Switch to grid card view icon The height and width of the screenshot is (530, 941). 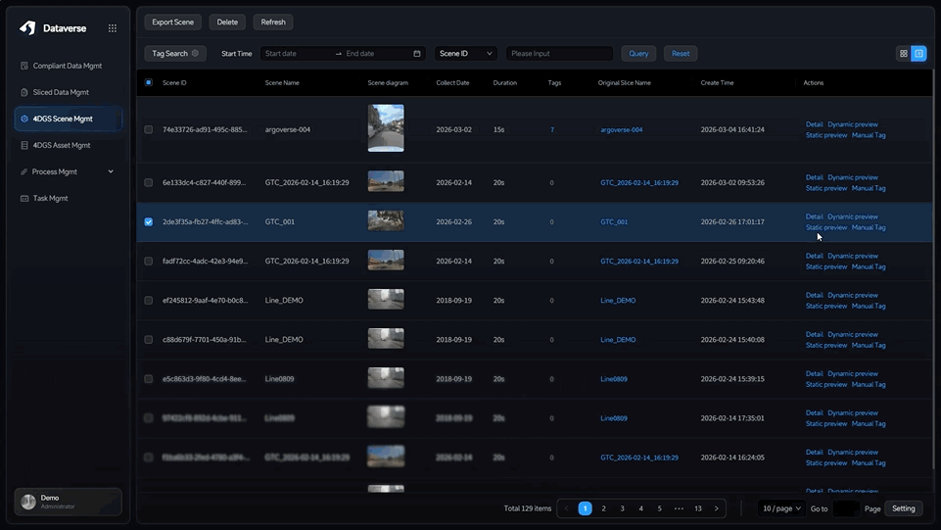(903, 54)
